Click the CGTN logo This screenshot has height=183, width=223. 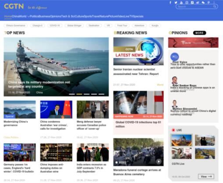(14, 6)
